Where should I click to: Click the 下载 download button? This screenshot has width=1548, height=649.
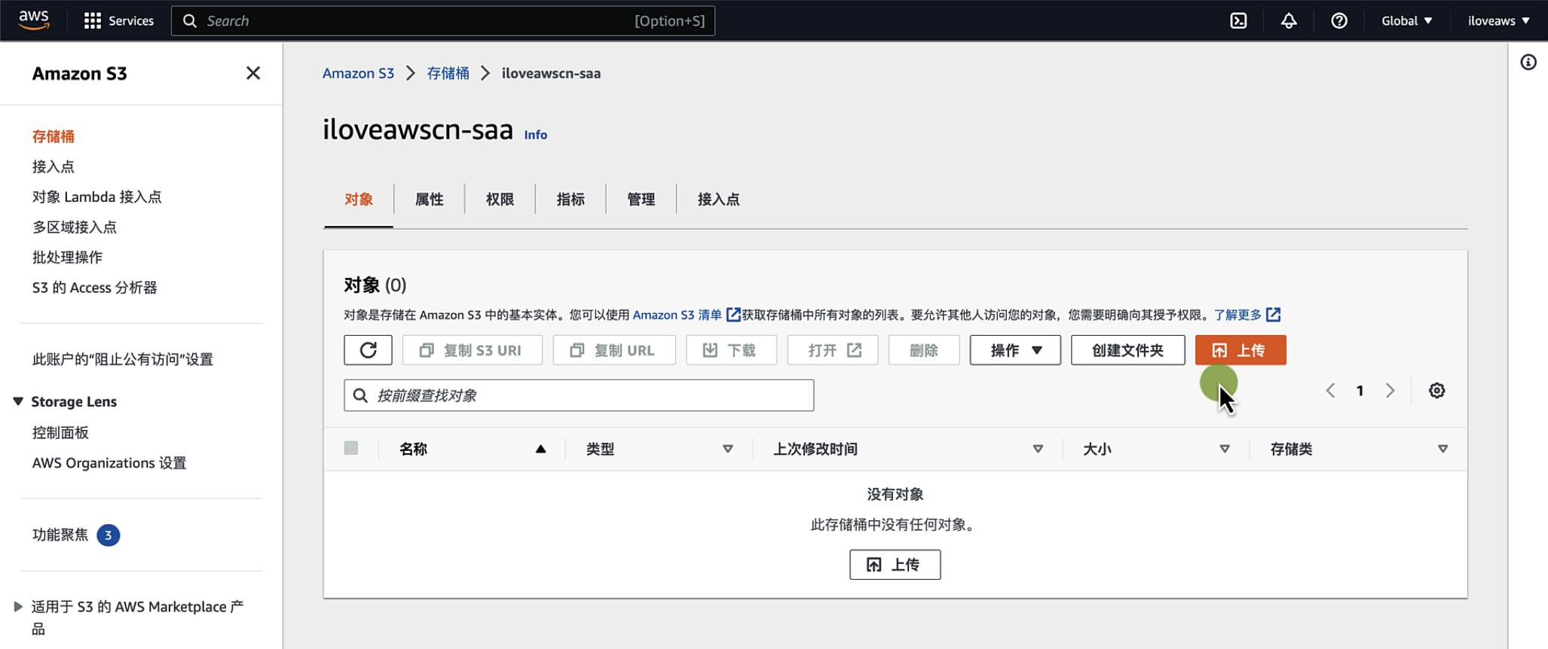click(731, 350)
